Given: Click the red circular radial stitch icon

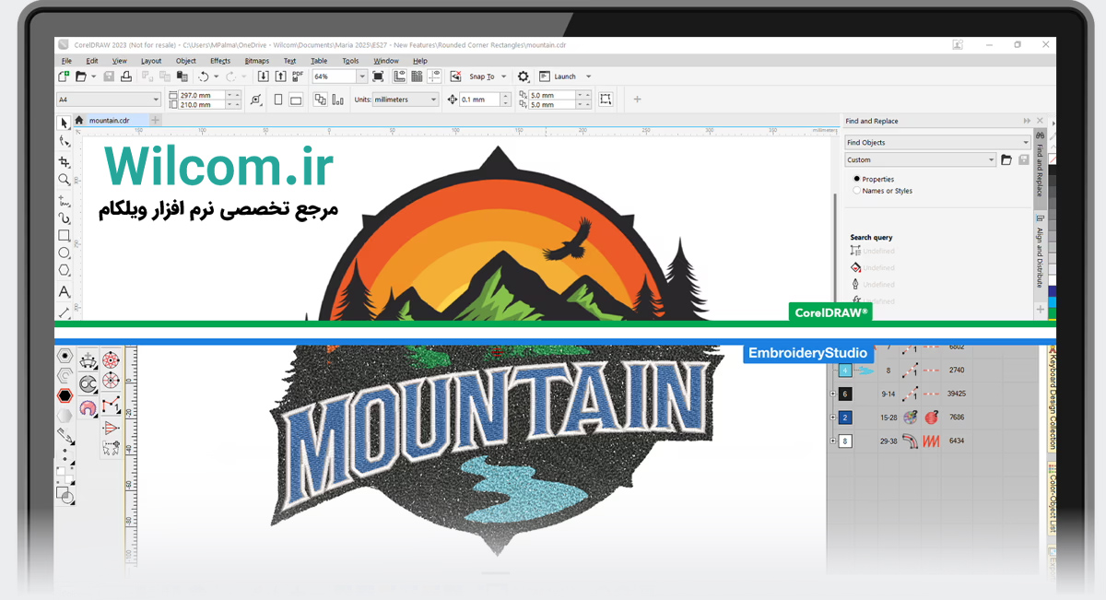Looking at the screenshot, I should tap(111, 359).
